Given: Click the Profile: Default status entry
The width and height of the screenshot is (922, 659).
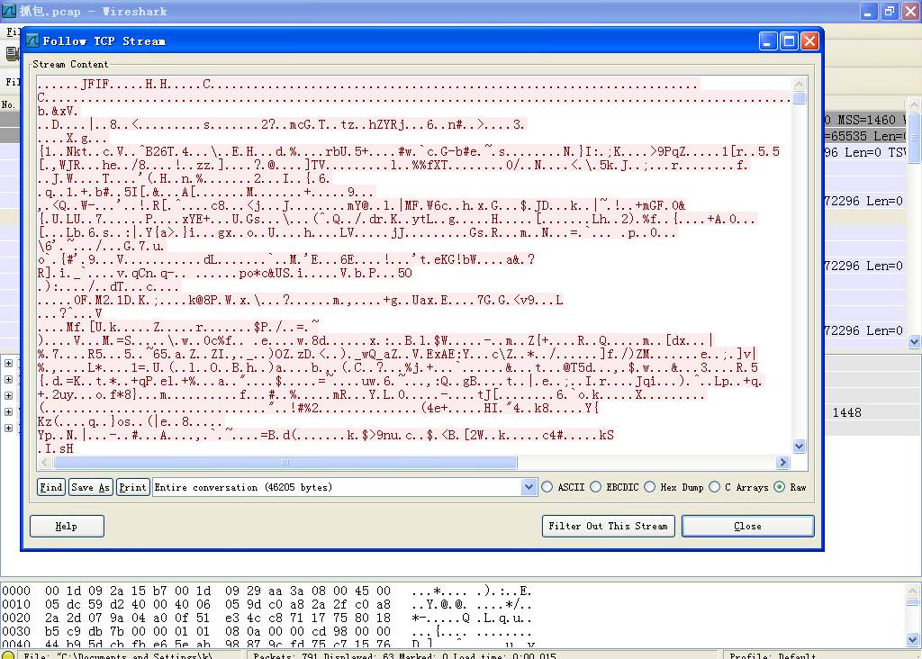Looking at the screenshot, I should [x=772, y=655].
